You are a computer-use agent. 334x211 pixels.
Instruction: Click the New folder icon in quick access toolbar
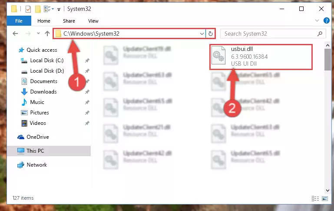[x=38, y=9]
